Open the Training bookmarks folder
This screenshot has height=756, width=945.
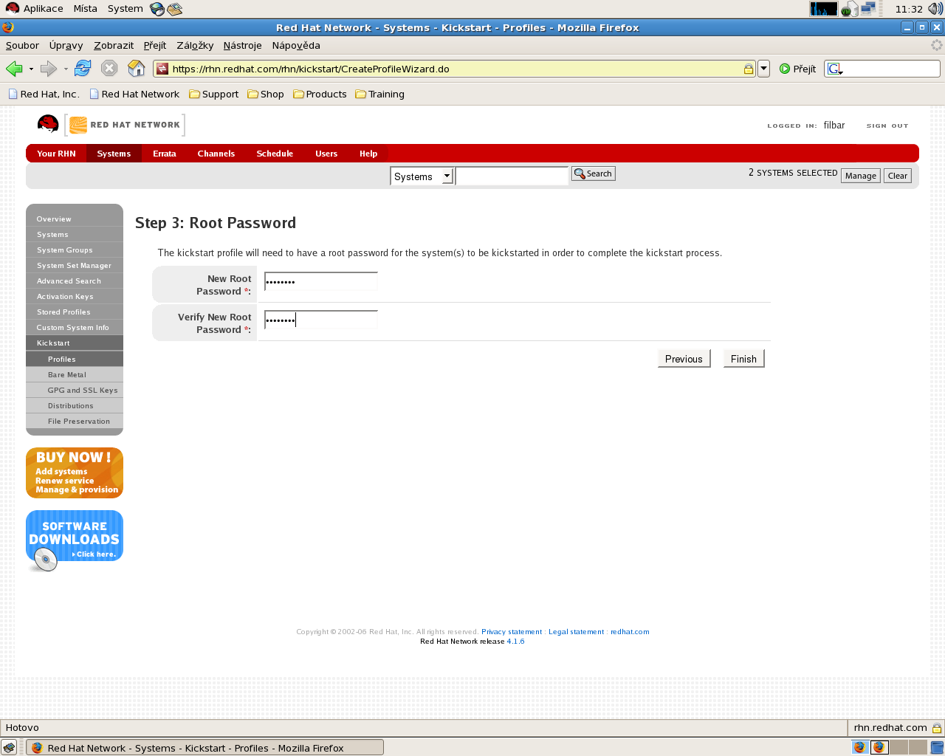pos(379,94)
